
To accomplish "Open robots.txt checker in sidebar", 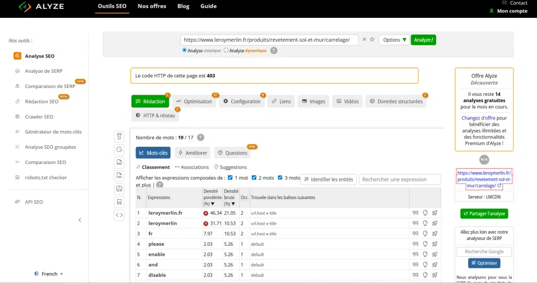I will (46, 177).
